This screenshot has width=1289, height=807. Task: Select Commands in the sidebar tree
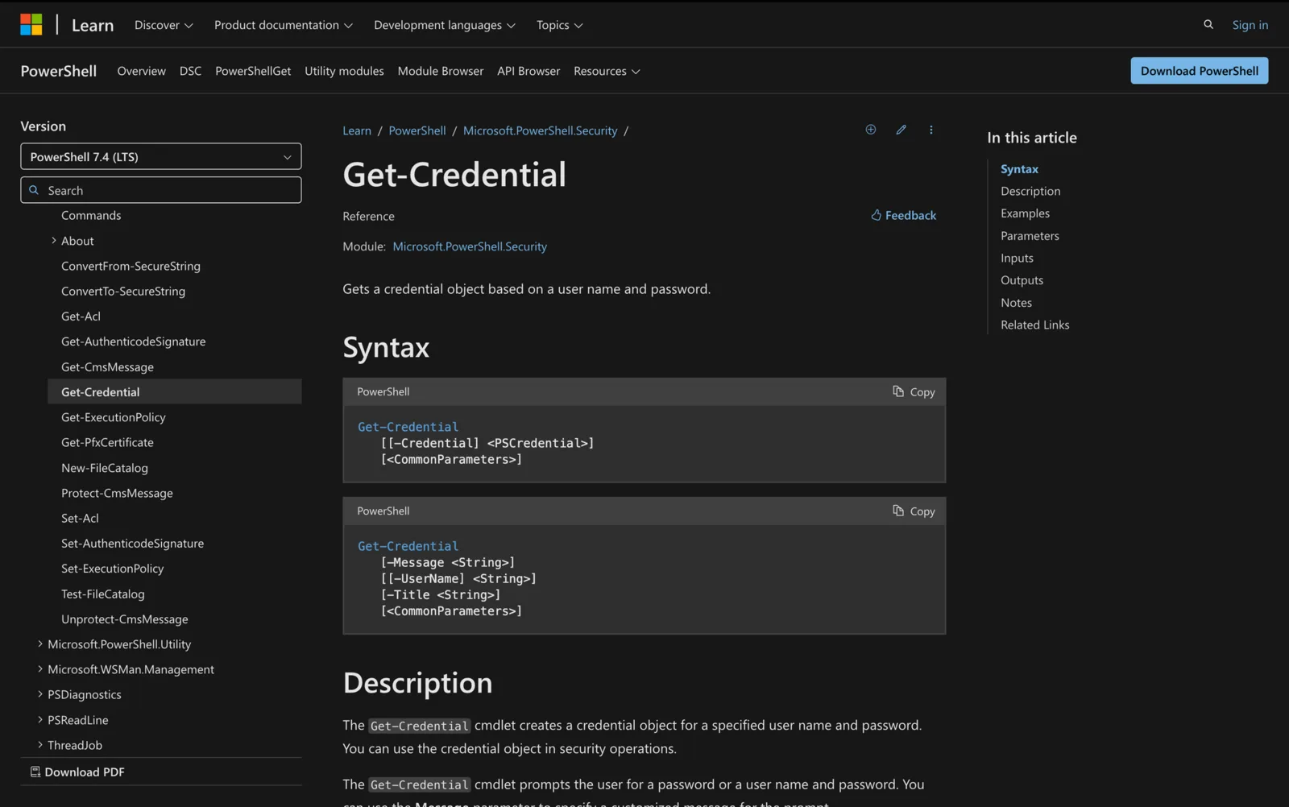[91, 215]
